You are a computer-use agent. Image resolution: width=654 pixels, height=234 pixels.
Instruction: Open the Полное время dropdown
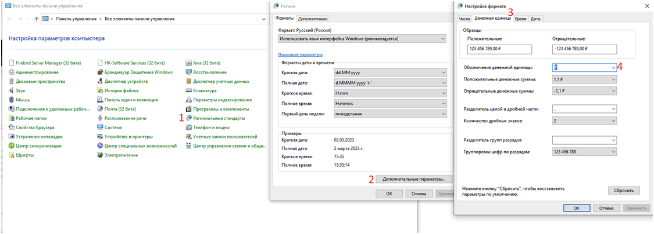pos(390,103)
